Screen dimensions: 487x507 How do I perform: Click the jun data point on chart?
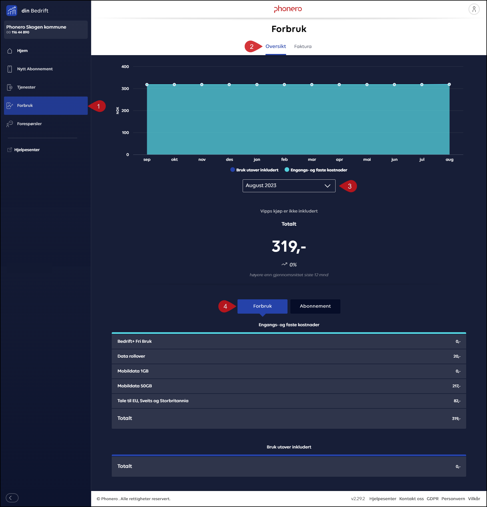click(394, 85)
